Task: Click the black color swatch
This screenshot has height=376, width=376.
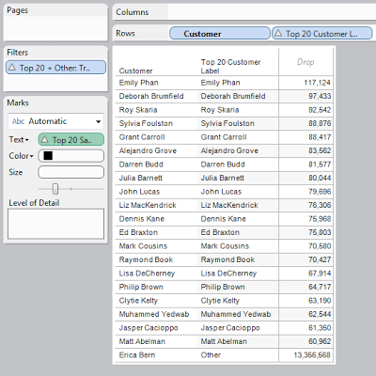Action: [48, 156]
